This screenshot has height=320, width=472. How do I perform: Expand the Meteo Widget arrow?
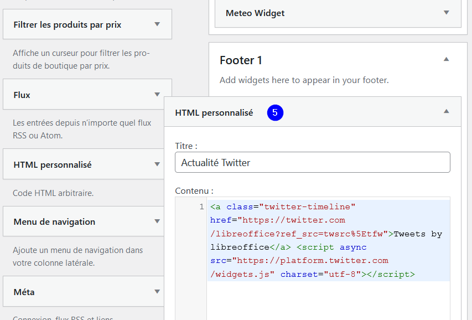447,13
